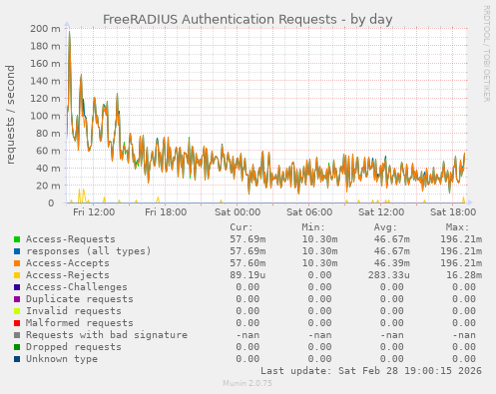Click the 100 m y-axis label
This screenshot has height=394, width=496.
tap(45, 116)
